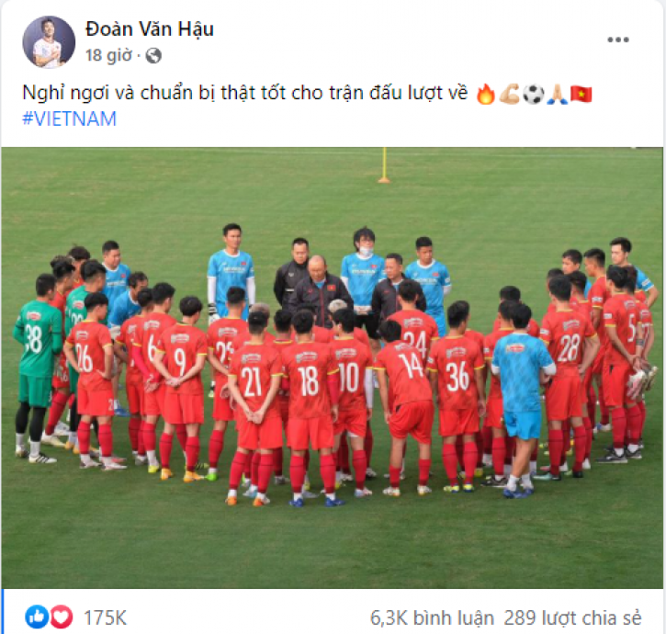Screen dimensions: 666x634
Task: Open the three-dots post options menu
Action: click(x=618, y=40)
